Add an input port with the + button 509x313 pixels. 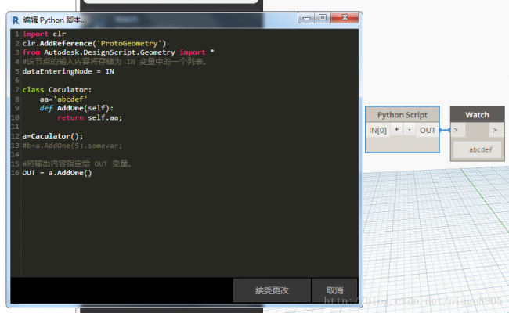click(396, 129)
